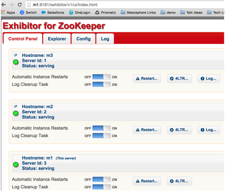
Task: Click the 'Hostname: m1' text
Action: 37,158
